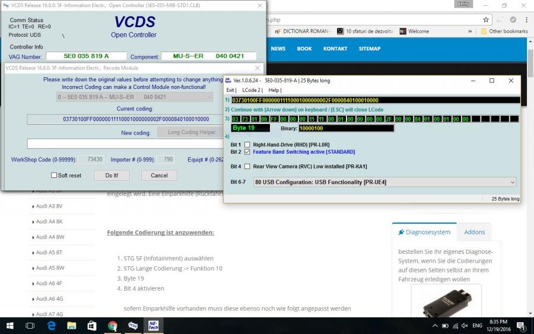Click the VCDS taskbar icon
Viewport: 534px width, 334px height.
point(133,326)
